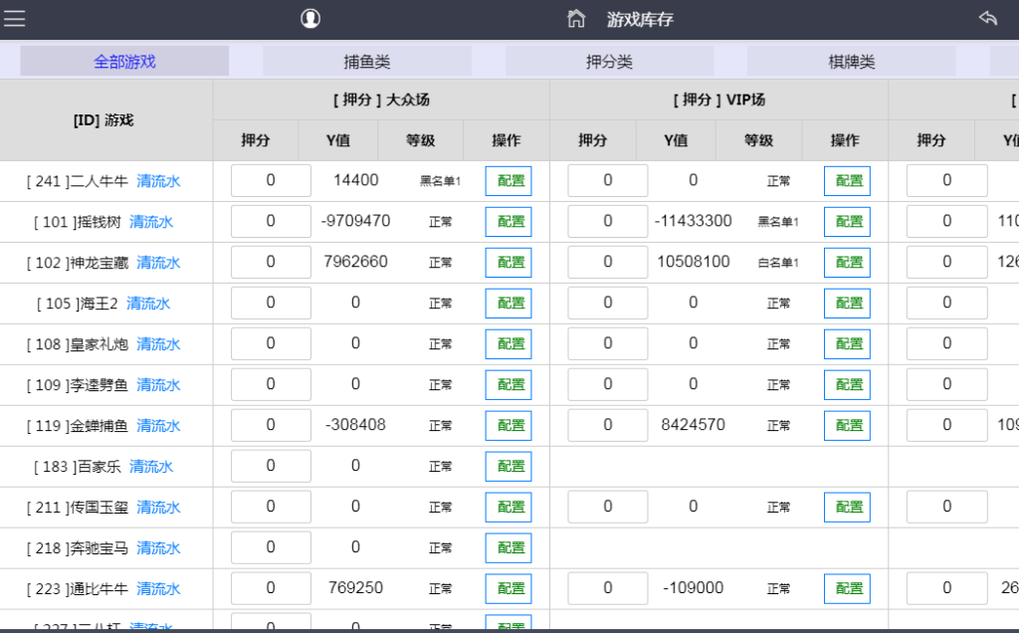Click 大众场 配置 button for 二人牛牛
1019x633 pixels.
pyautogui.click(x=509, y=181)
